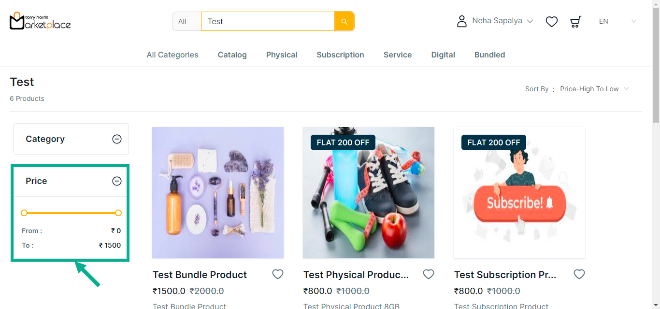Open the Test Bundle Product title link

(200, 275)
